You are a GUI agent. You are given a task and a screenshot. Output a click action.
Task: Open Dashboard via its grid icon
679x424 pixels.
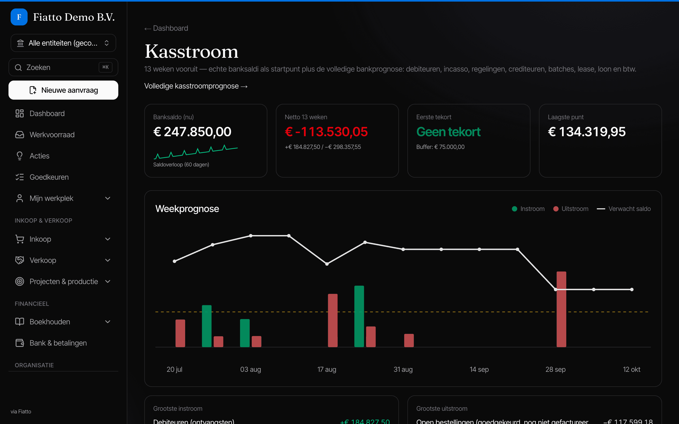[x=19, y=113]
